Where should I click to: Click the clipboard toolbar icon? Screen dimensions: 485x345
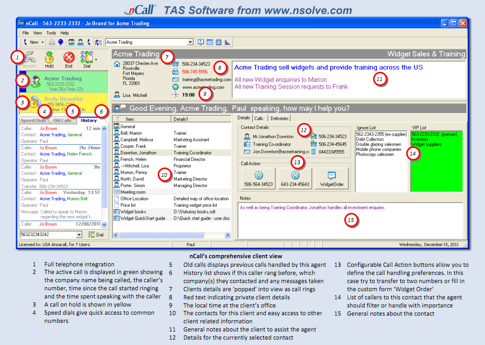point(219,42)
